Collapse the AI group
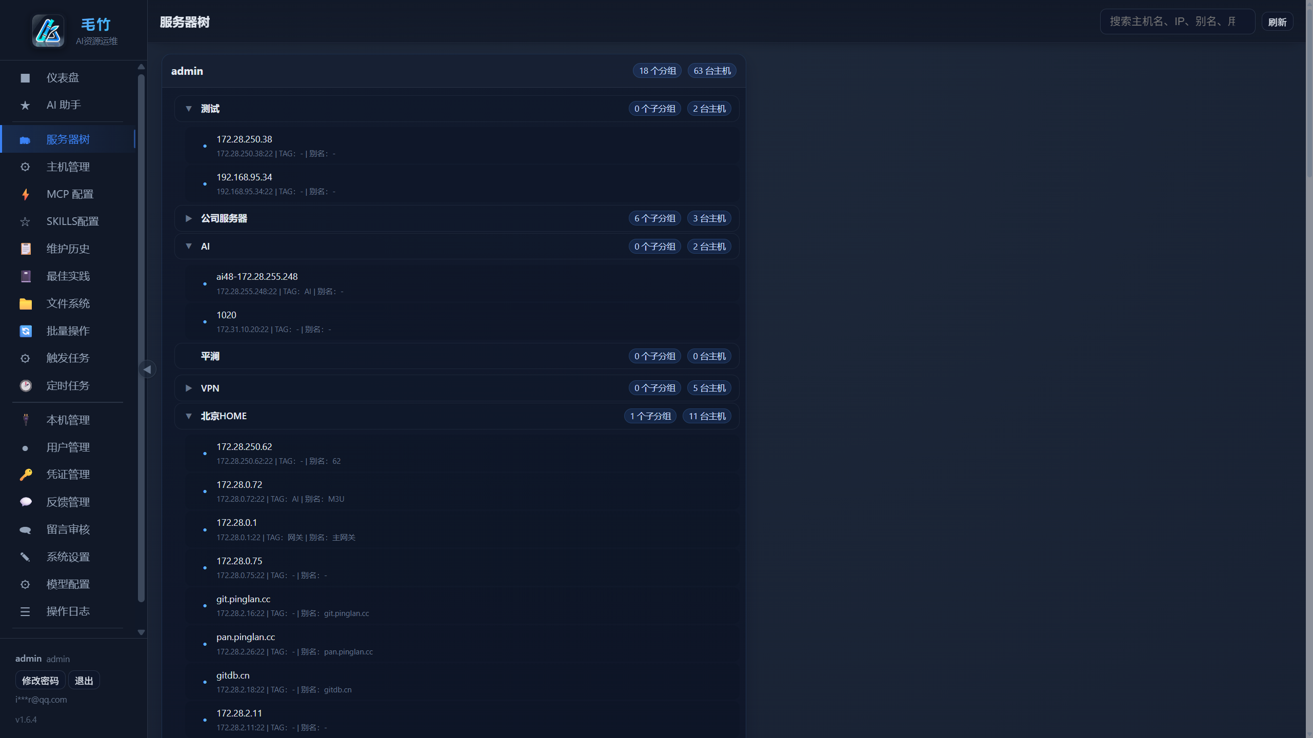This screenshot has height=738, width=1313. [189, 247]
